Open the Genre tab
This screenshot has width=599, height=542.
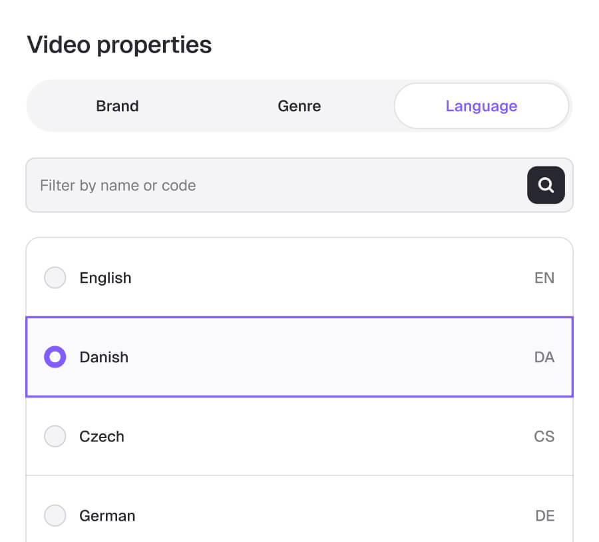click(299, 106)
